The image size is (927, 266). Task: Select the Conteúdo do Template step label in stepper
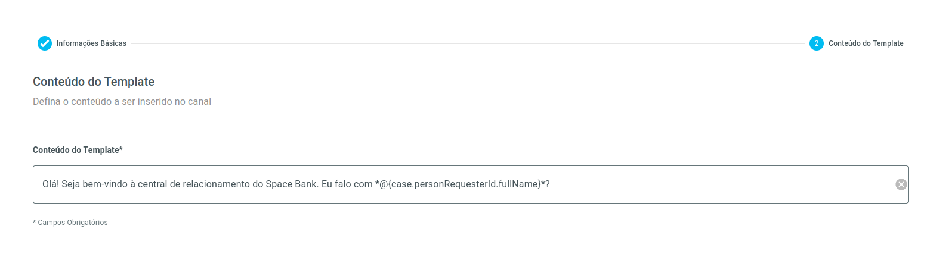[x=866, y=43]
